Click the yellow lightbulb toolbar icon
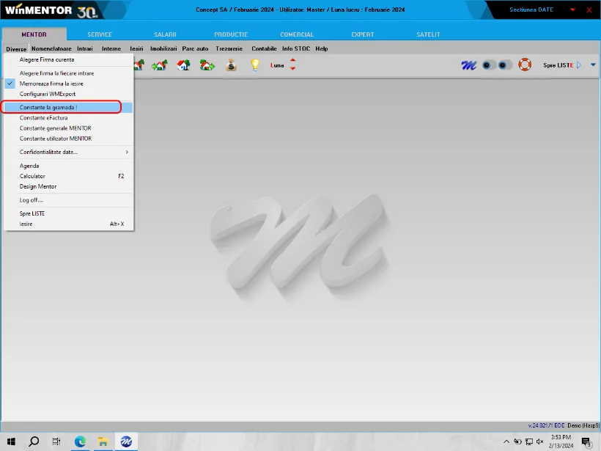 (255, 65)
